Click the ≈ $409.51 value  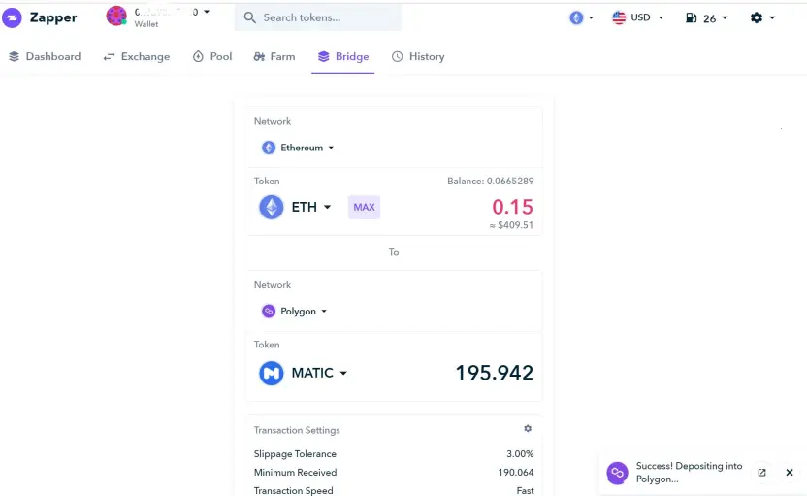511,225
